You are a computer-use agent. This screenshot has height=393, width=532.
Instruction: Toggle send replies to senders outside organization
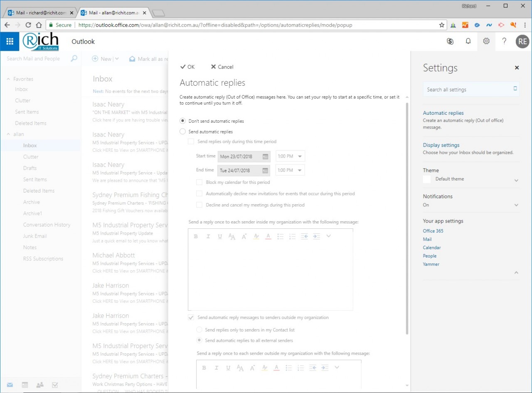191,317
